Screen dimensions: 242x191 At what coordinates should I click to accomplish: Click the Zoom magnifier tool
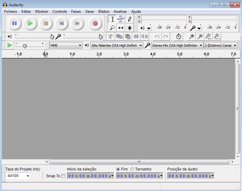coord(112,28)
